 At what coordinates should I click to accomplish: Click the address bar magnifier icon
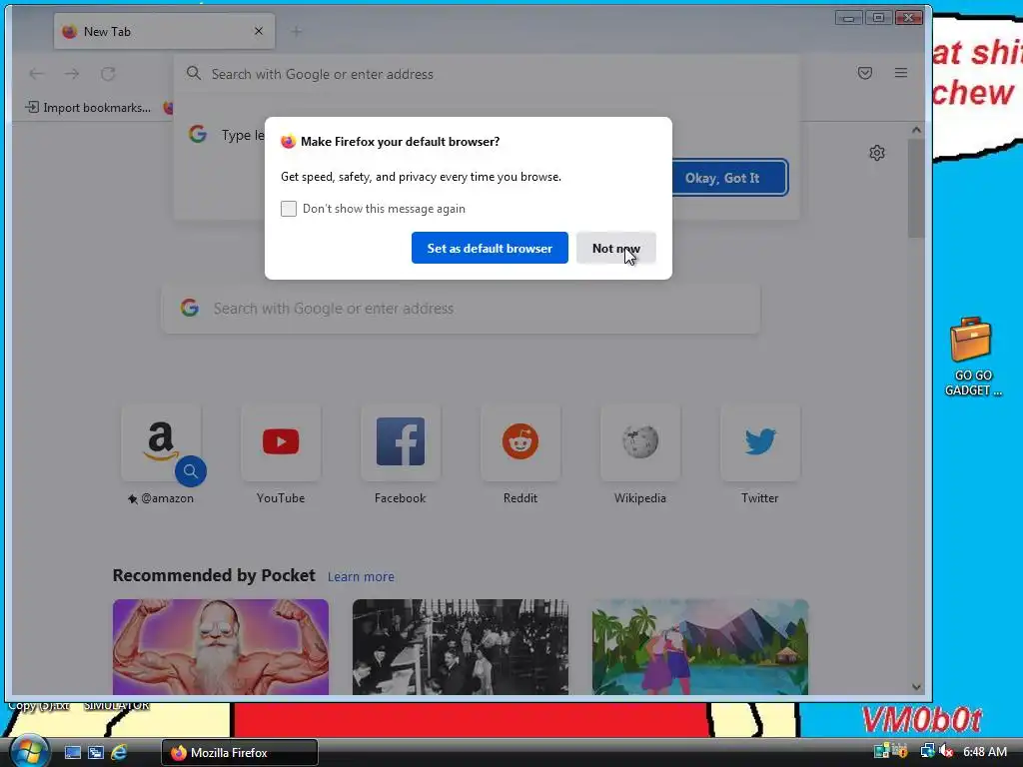click(x=193, y=73)
